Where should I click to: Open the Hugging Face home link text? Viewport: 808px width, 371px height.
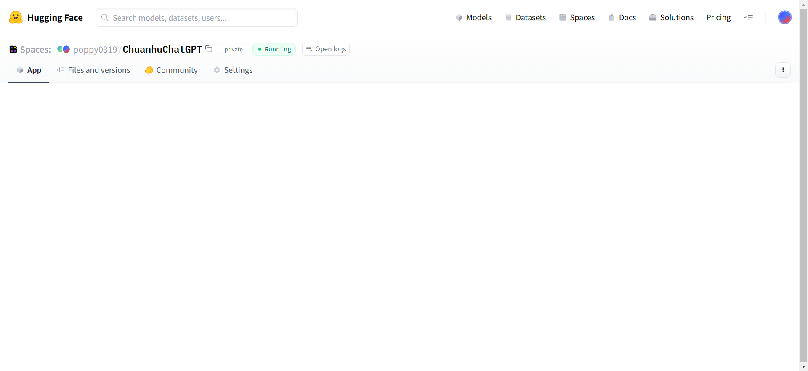pos(55,18)
